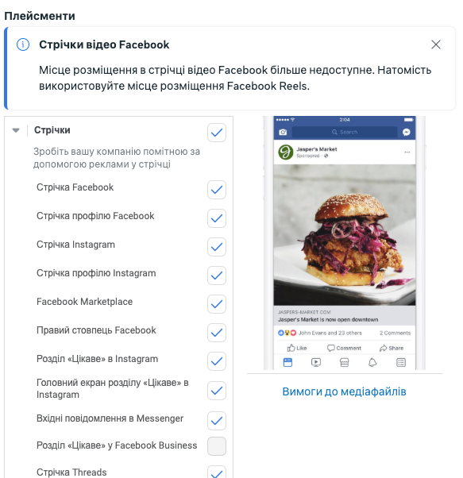Click the three-dot options on Jasper's Market post
The height and width of the screenshot is (478, 463).
coord(407,152)
